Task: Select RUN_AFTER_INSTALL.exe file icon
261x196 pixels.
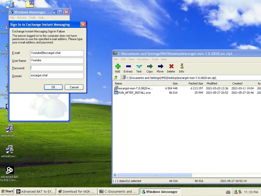Action: [x=116, y=92]
